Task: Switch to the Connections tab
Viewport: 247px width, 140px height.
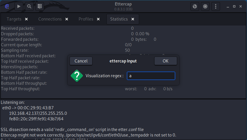Action: tap(50, 19)
